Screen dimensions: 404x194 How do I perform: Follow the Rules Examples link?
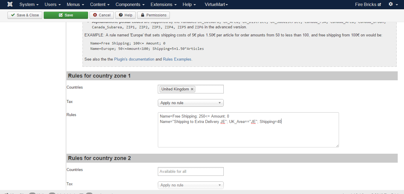point(177,59)
